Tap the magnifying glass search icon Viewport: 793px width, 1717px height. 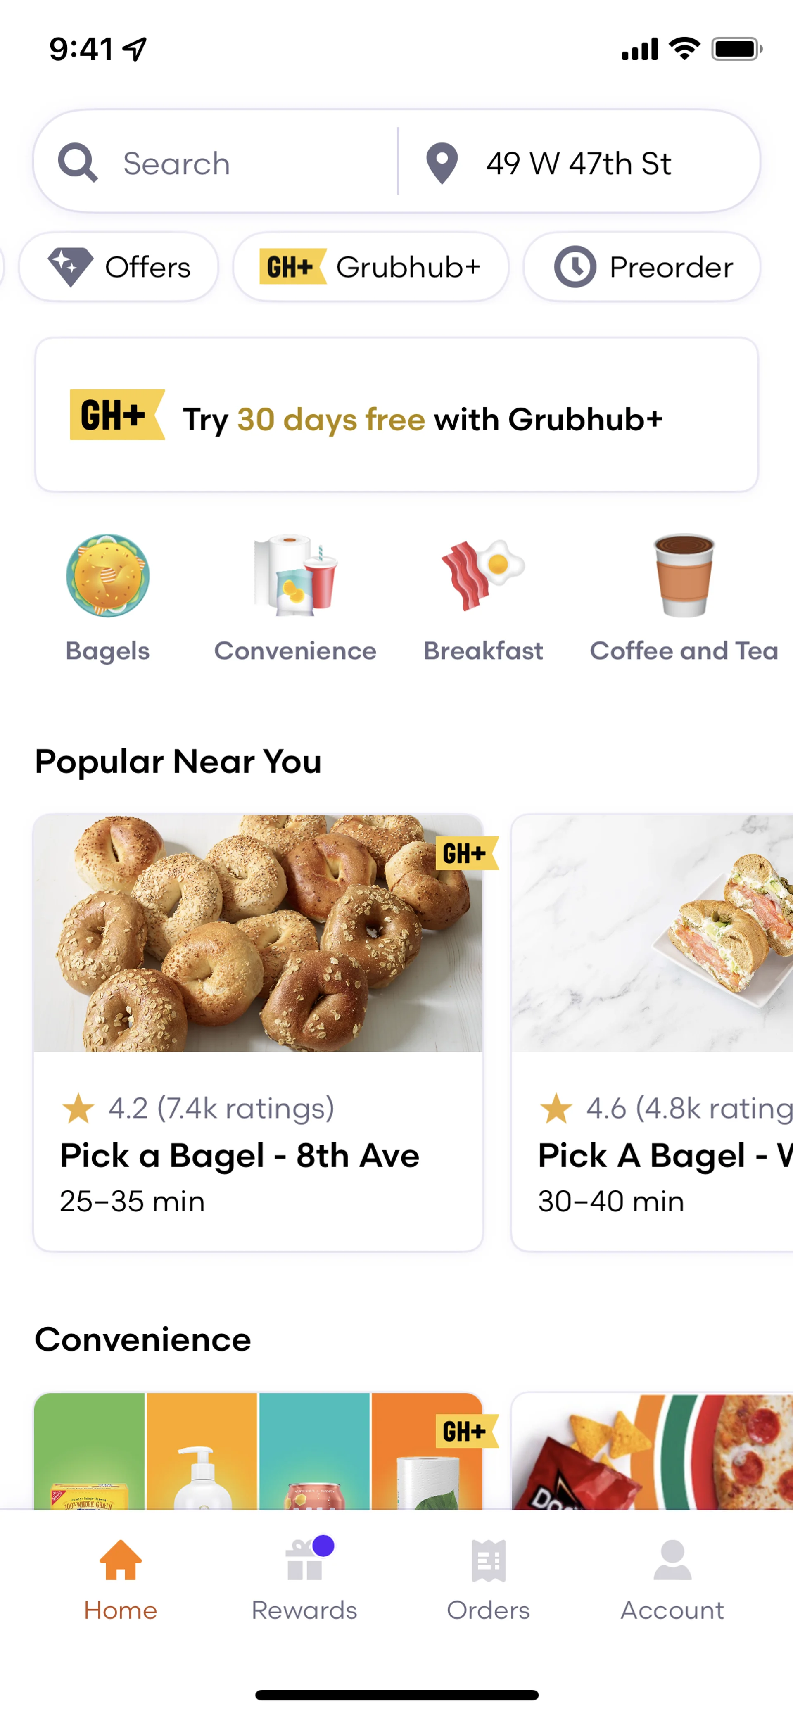[x=78, y=163]
